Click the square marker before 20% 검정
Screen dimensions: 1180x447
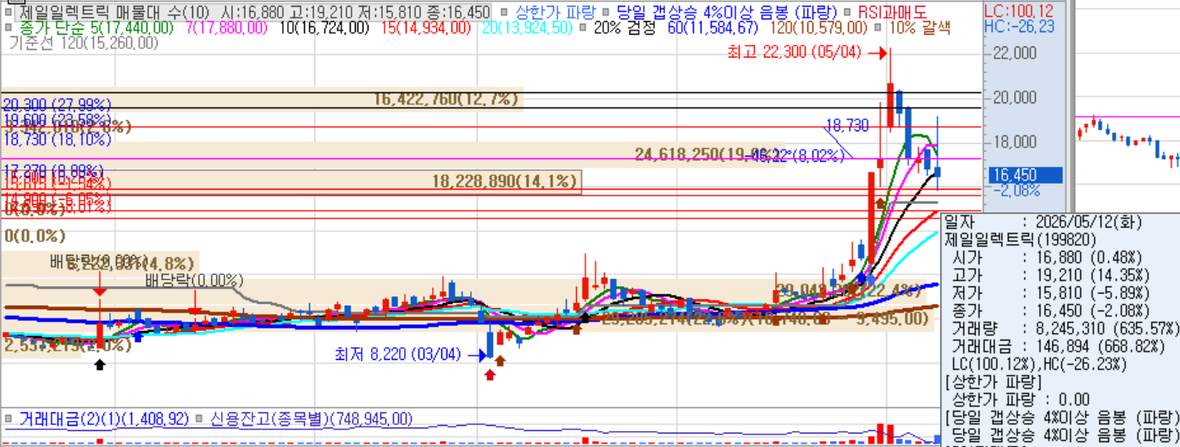(583, 28)
